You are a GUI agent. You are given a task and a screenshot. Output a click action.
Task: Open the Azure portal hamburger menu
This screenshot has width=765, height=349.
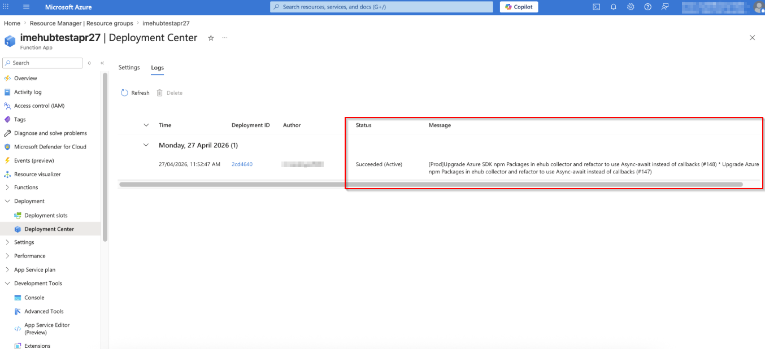[x=27, y=7]
